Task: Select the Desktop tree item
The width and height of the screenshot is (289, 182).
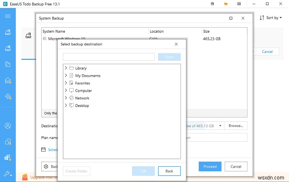Action: pyautogui.click(x=82, y=106)
